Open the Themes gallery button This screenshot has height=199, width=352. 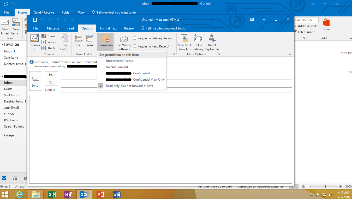[34, 42]
